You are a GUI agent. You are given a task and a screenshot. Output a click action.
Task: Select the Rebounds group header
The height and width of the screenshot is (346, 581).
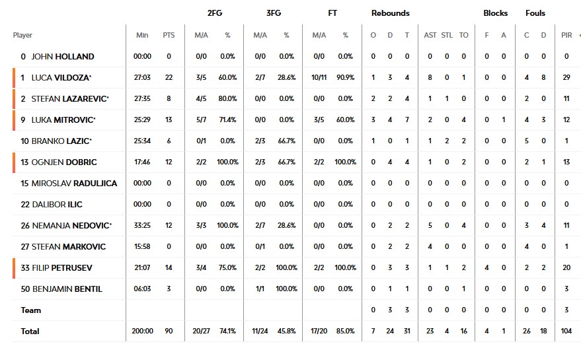point(390,13)
